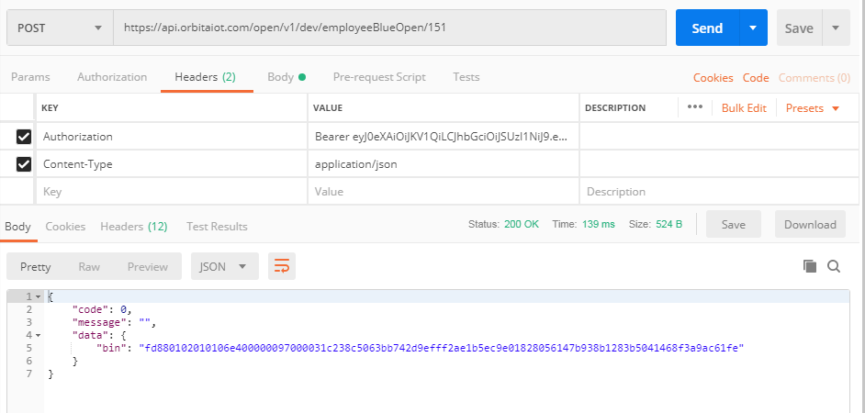This screenshot has width=865, height=413.
Task: Open the JSON format dropdown
Action: point(224,267)
